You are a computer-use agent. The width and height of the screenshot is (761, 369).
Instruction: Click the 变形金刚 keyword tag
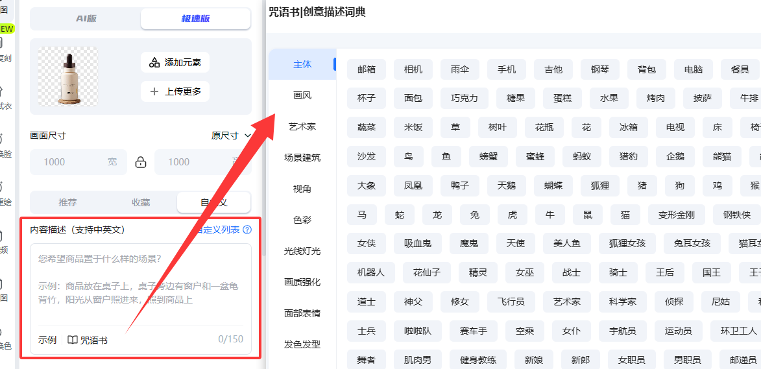click(x=677, y=214)
